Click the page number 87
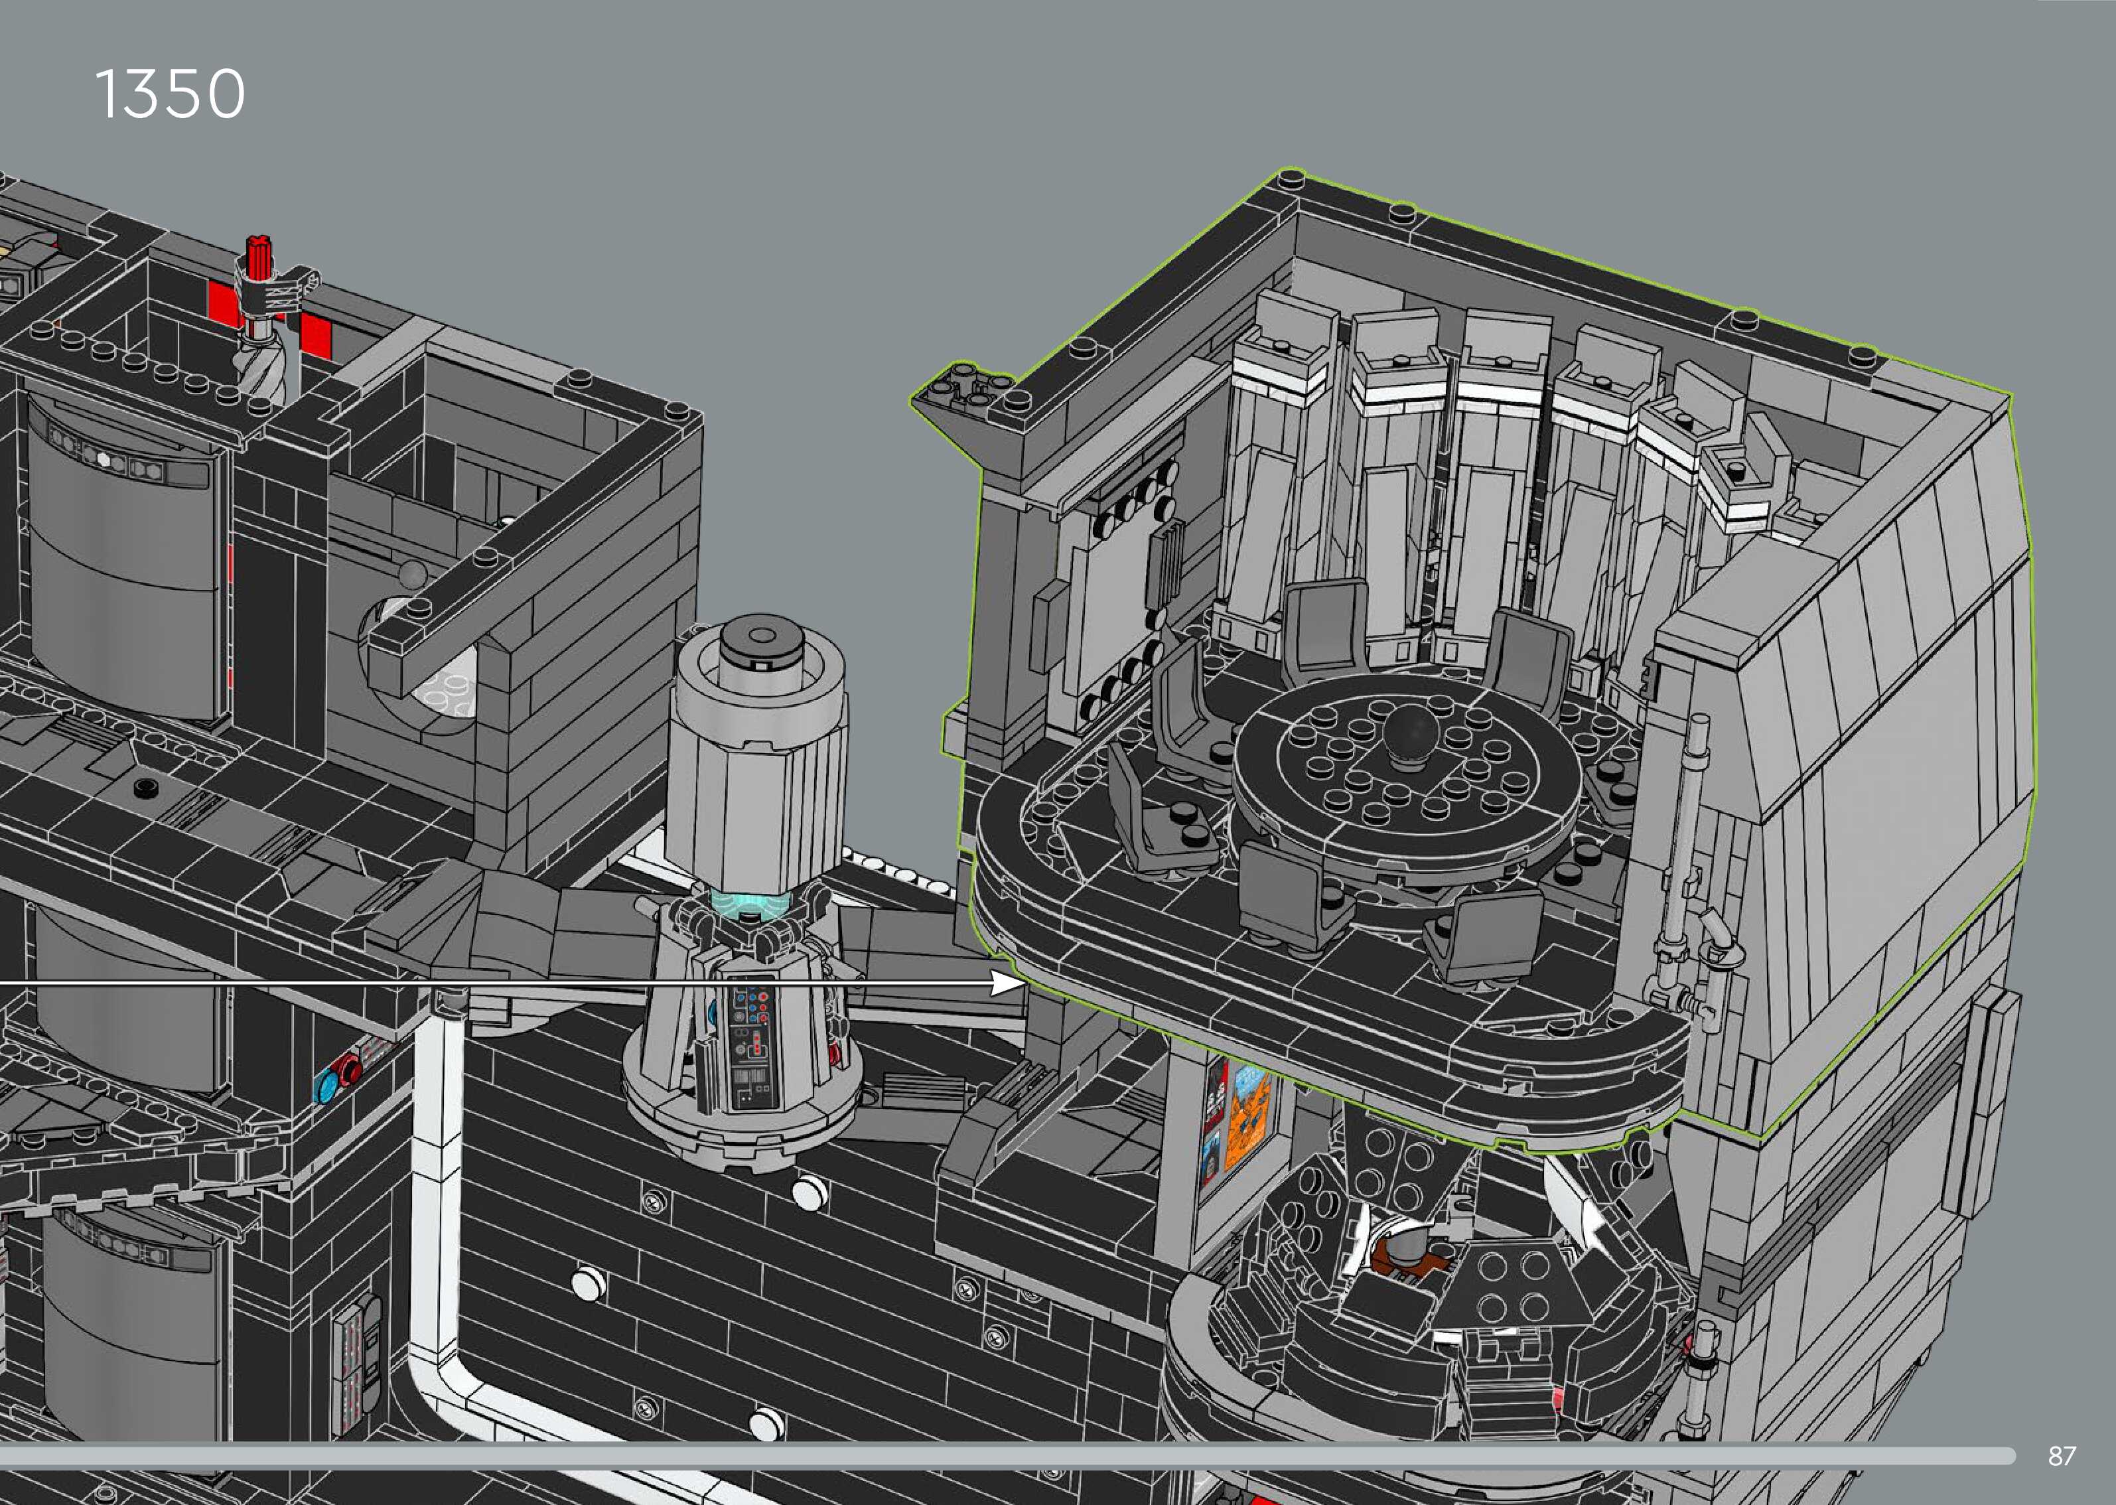This screenshot has width=2116, height=1505. [2062, 1456]
